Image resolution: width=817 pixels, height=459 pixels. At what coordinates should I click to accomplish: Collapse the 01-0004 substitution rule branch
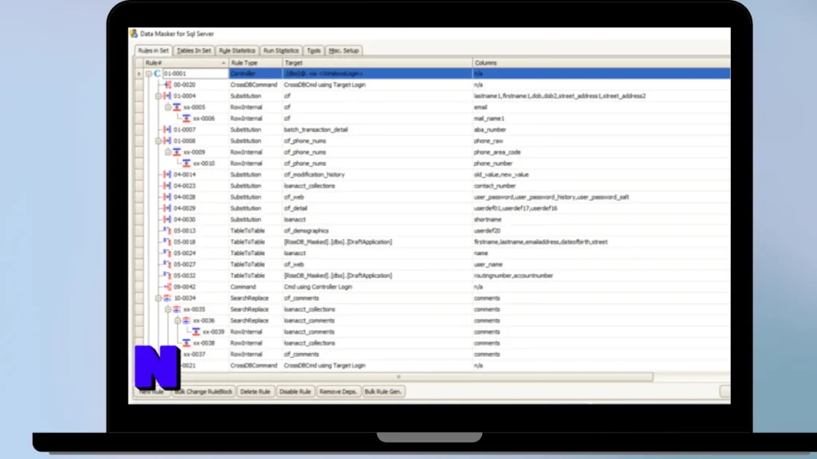(159, 96)
